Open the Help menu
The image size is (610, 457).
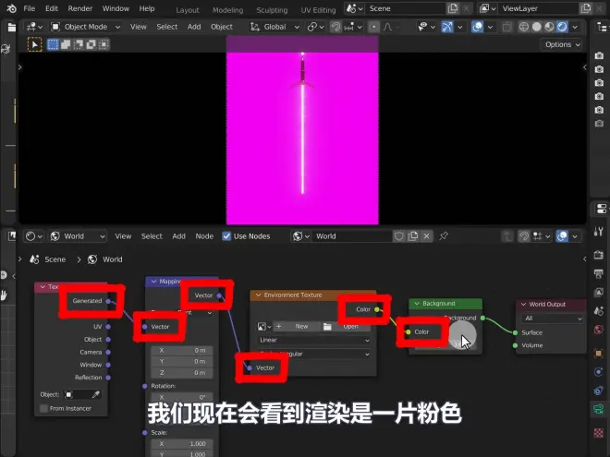(147, 8)
